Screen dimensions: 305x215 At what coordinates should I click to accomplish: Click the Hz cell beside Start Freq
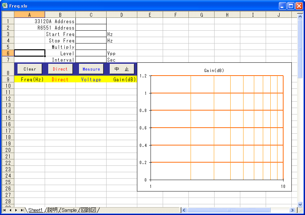pos(122,34)
